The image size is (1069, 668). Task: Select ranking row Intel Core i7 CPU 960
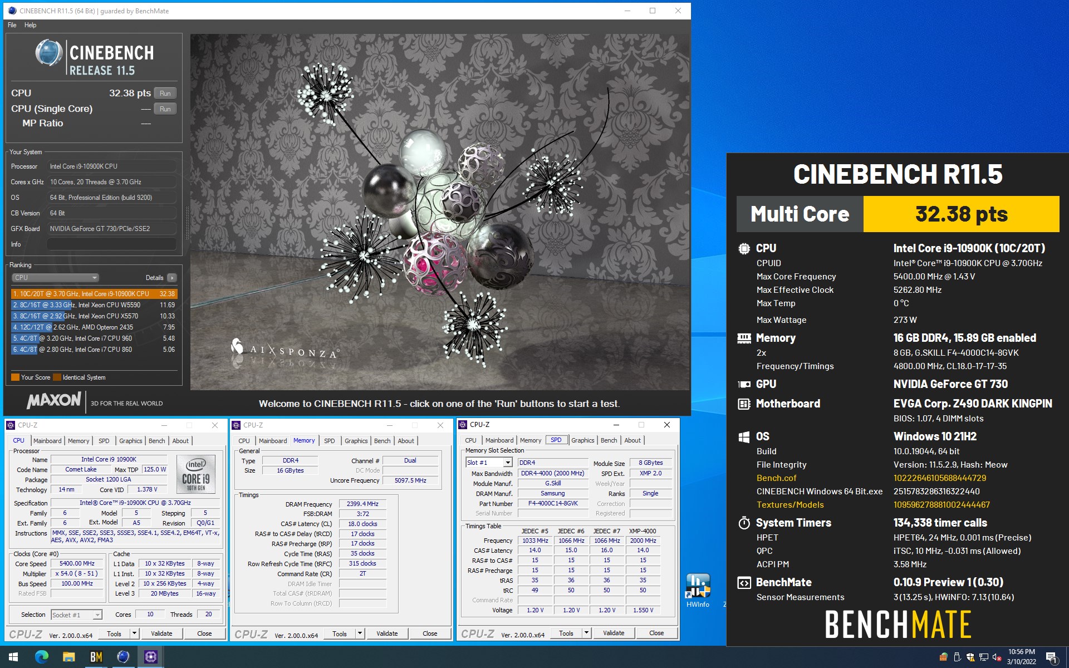tap(94, 338)
